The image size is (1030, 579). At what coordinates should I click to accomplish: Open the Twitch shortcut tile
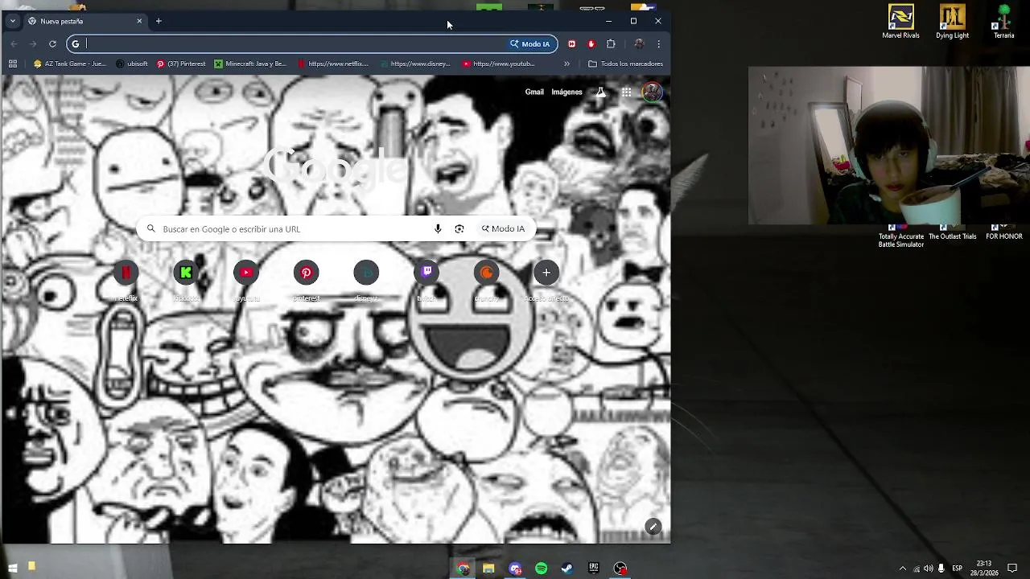(426, 273)
